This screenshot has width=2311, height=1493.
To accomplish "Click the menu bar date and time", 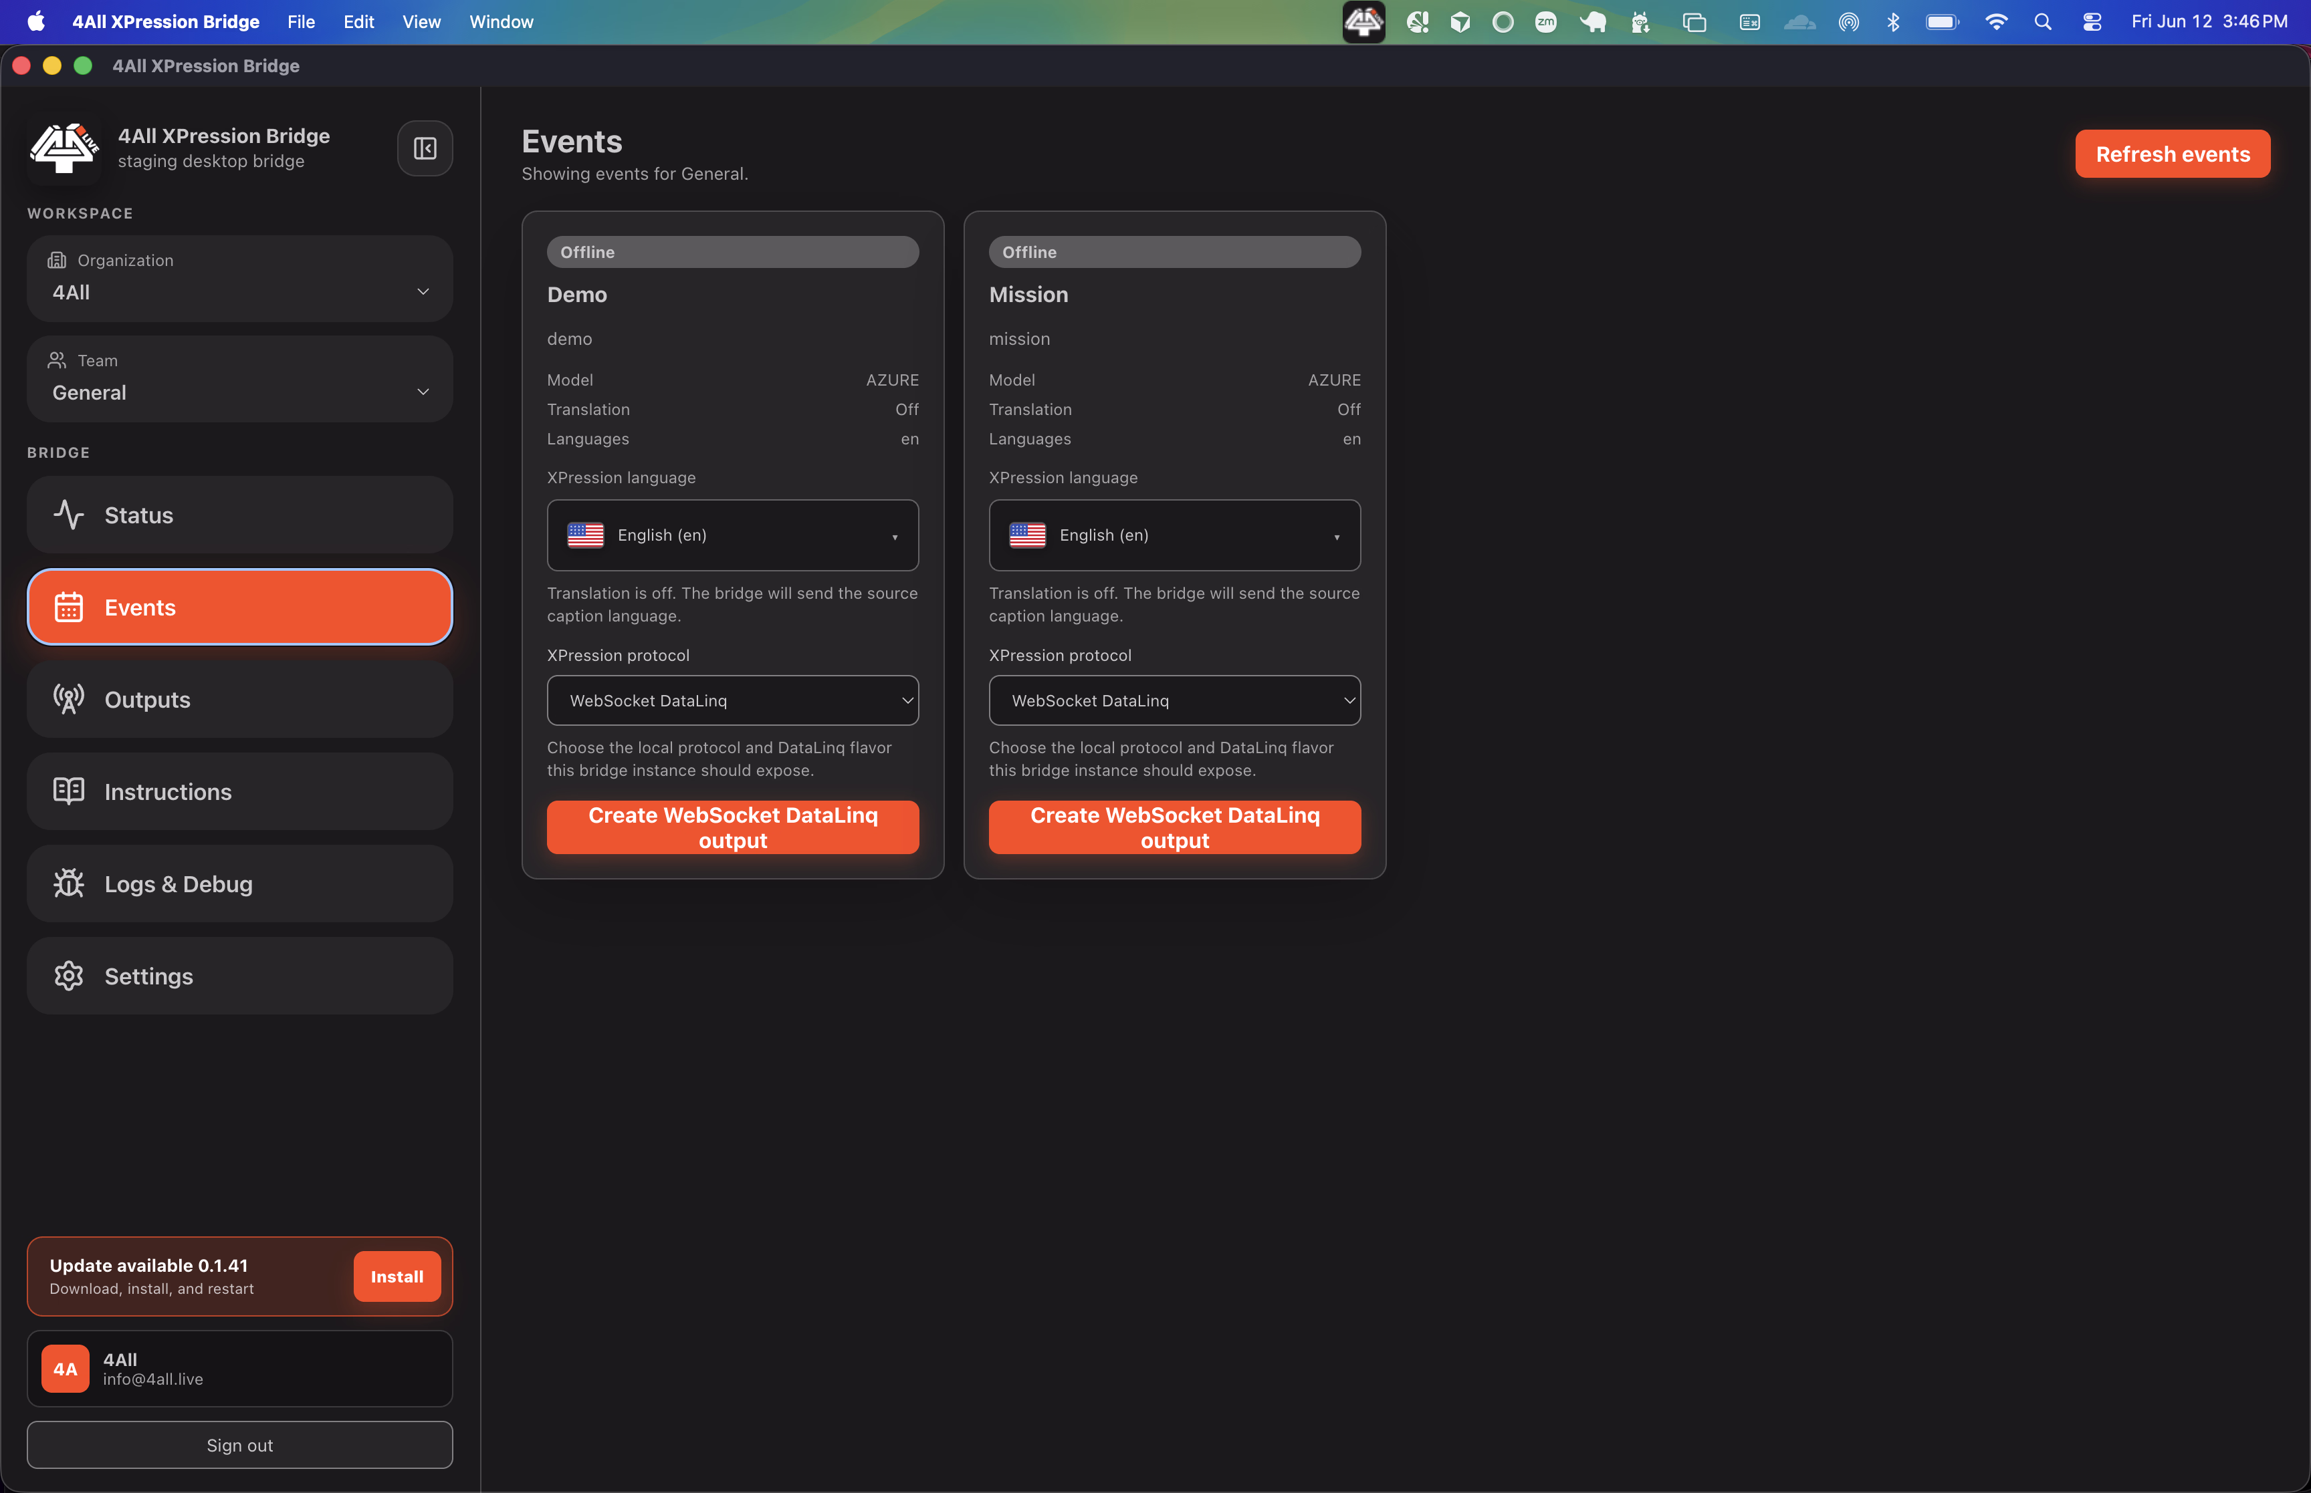I will (2208, 21).
